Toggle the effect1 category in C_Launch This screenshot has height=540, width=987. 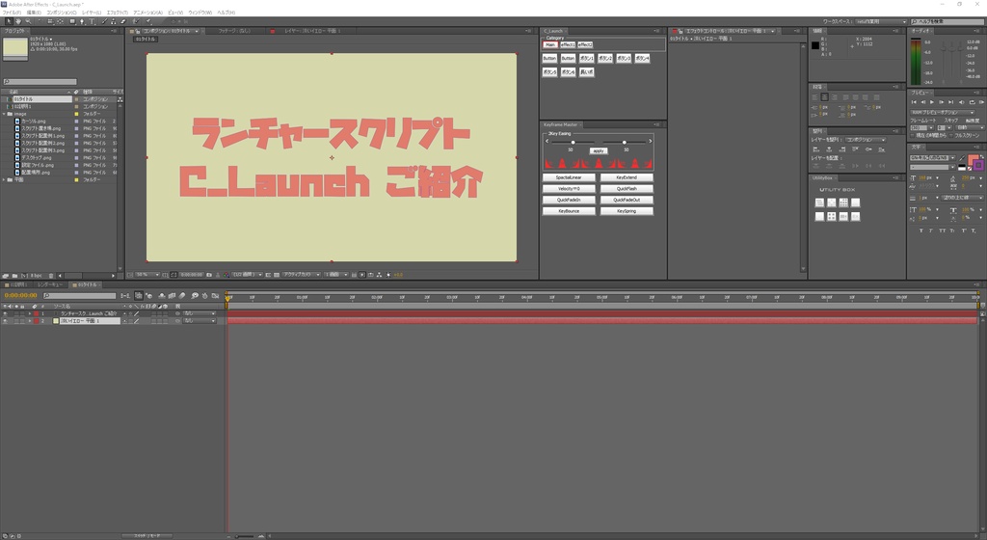(568, 44)
